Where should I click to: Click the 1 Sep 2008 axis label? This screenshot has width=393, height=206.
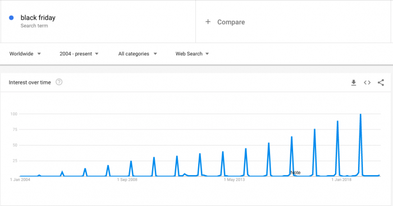(x=127, y=180)
